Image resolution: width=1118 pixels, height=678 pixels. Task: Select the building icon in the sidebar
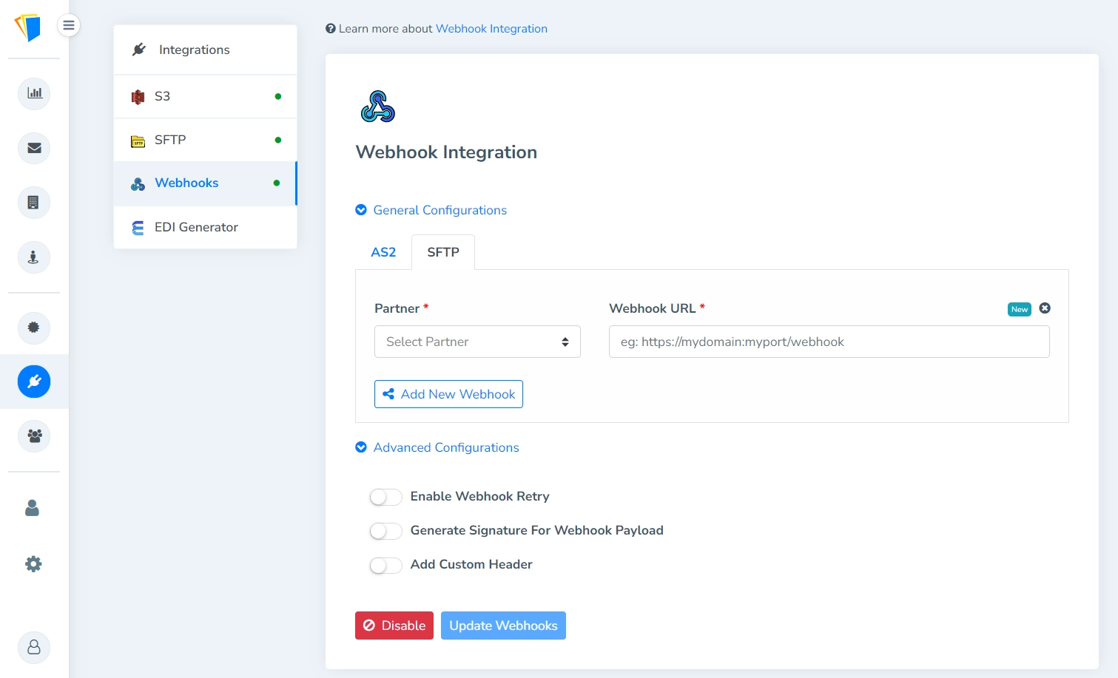click(33, 202)
